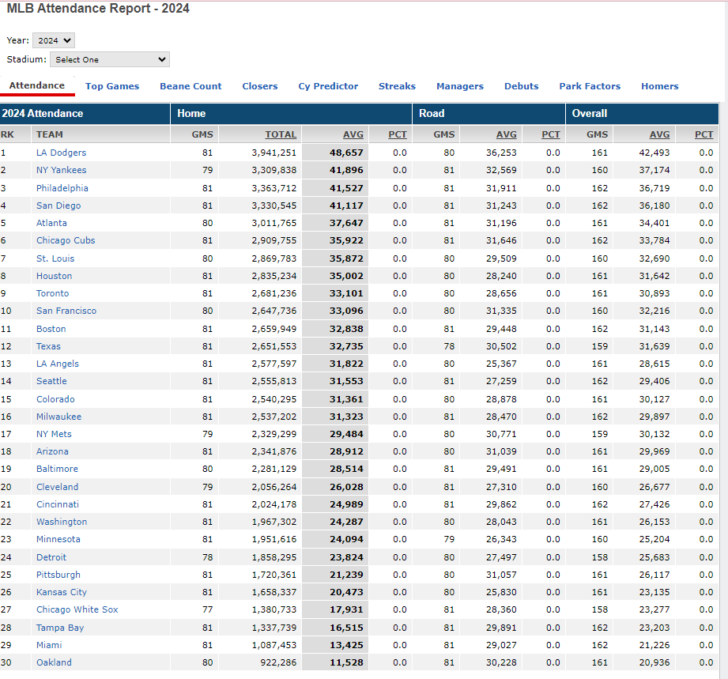
Task: Click the 42,493 overall average value
Action: point(654,153)
